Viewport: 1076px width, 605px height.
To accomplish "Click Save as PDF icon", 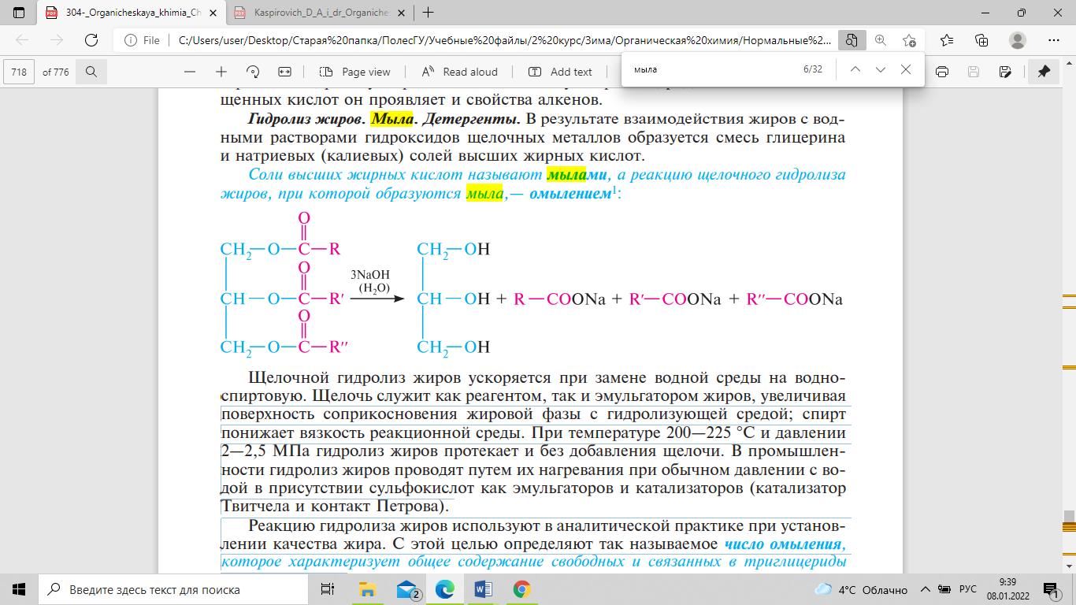I will (1005, 72).
